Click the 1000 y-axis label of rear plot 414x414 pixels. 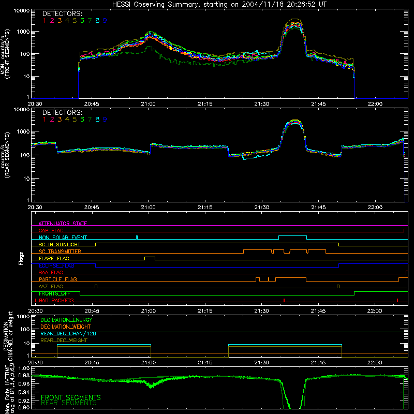(23, 131)
